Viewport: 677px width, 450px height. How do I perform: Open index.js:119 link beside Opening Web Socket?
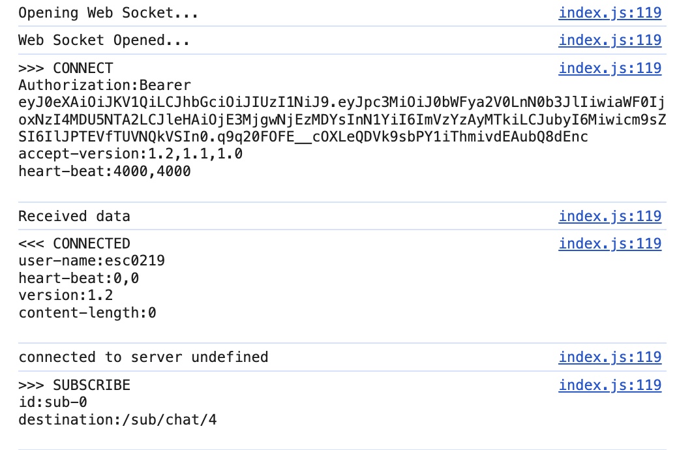[610, 13]
